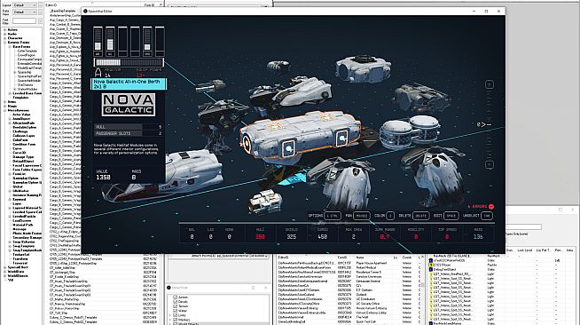Toggle the Markers checkbox in Show/Hide window
The image size is (580, 325).
click(x=176, y=320)
